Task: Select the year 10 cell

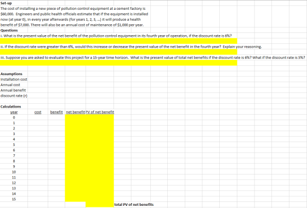Action: coord(14,172)
